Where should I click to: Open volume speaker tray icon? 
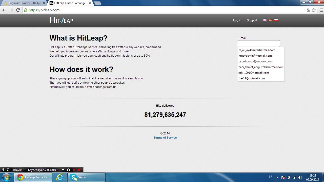[x=300, y=177]
